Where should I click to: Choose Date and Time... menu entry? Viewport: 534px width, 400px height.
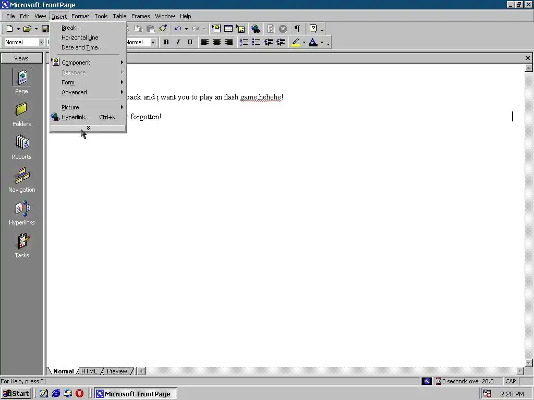click(88, 47)
